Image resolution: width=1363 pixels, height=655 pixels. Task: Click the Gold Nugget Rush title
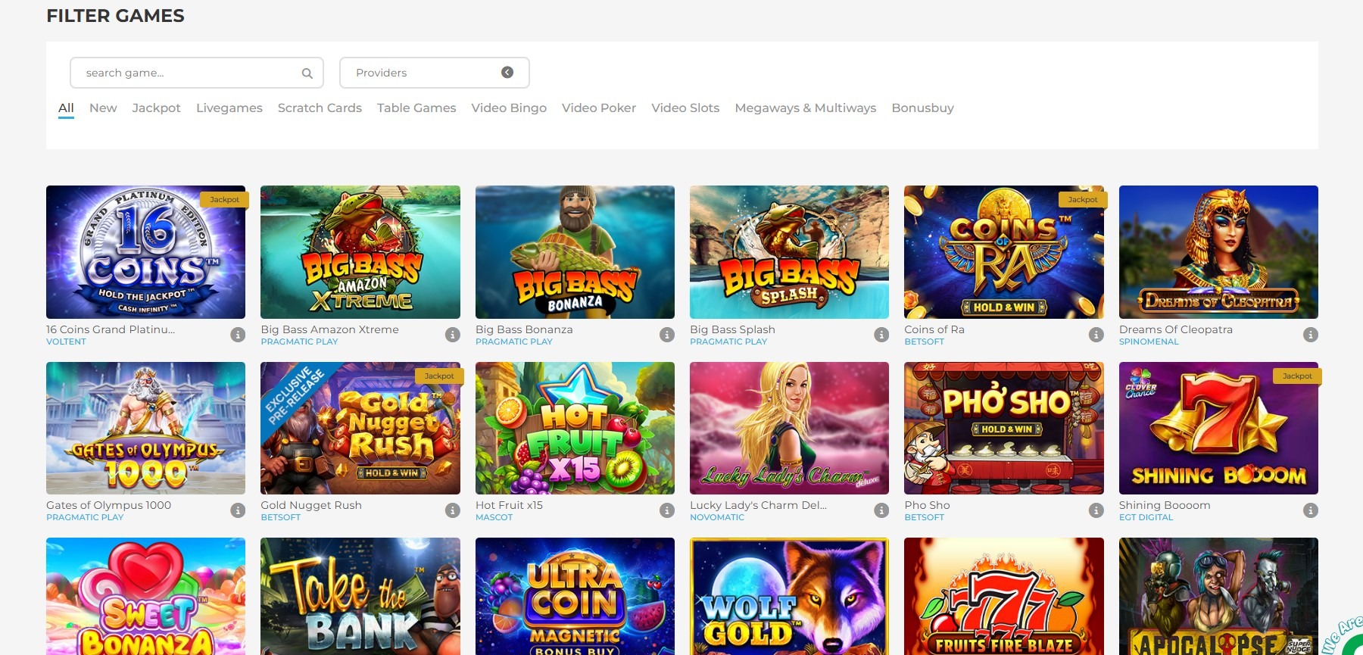(311, 505)
